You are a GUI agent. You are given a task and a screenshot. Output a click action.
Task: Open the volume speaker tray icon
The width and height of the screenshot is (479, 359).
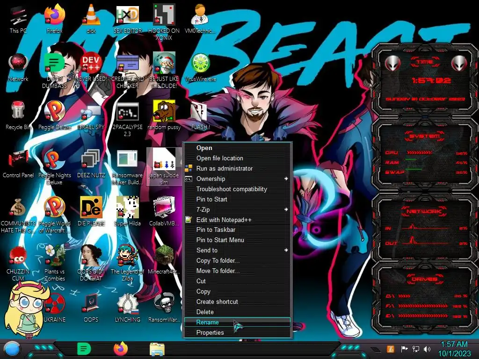click(427, 349)
